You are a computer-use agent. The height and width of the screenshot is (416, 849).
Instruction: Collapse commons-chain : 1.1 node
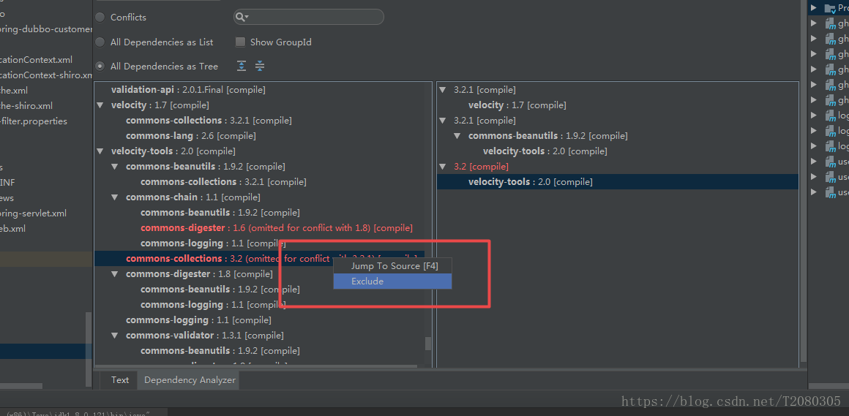pos(115,197)
